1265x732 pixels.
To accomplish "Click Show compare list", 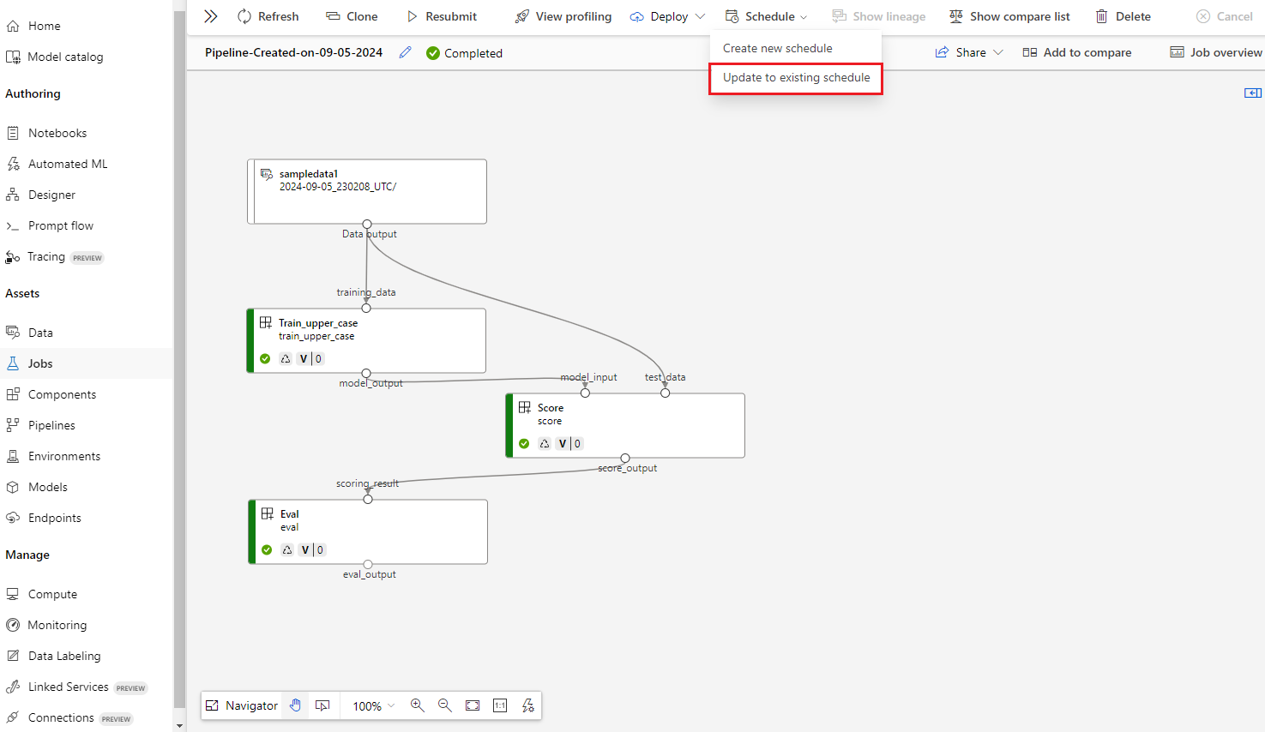I will [1009, 16].
